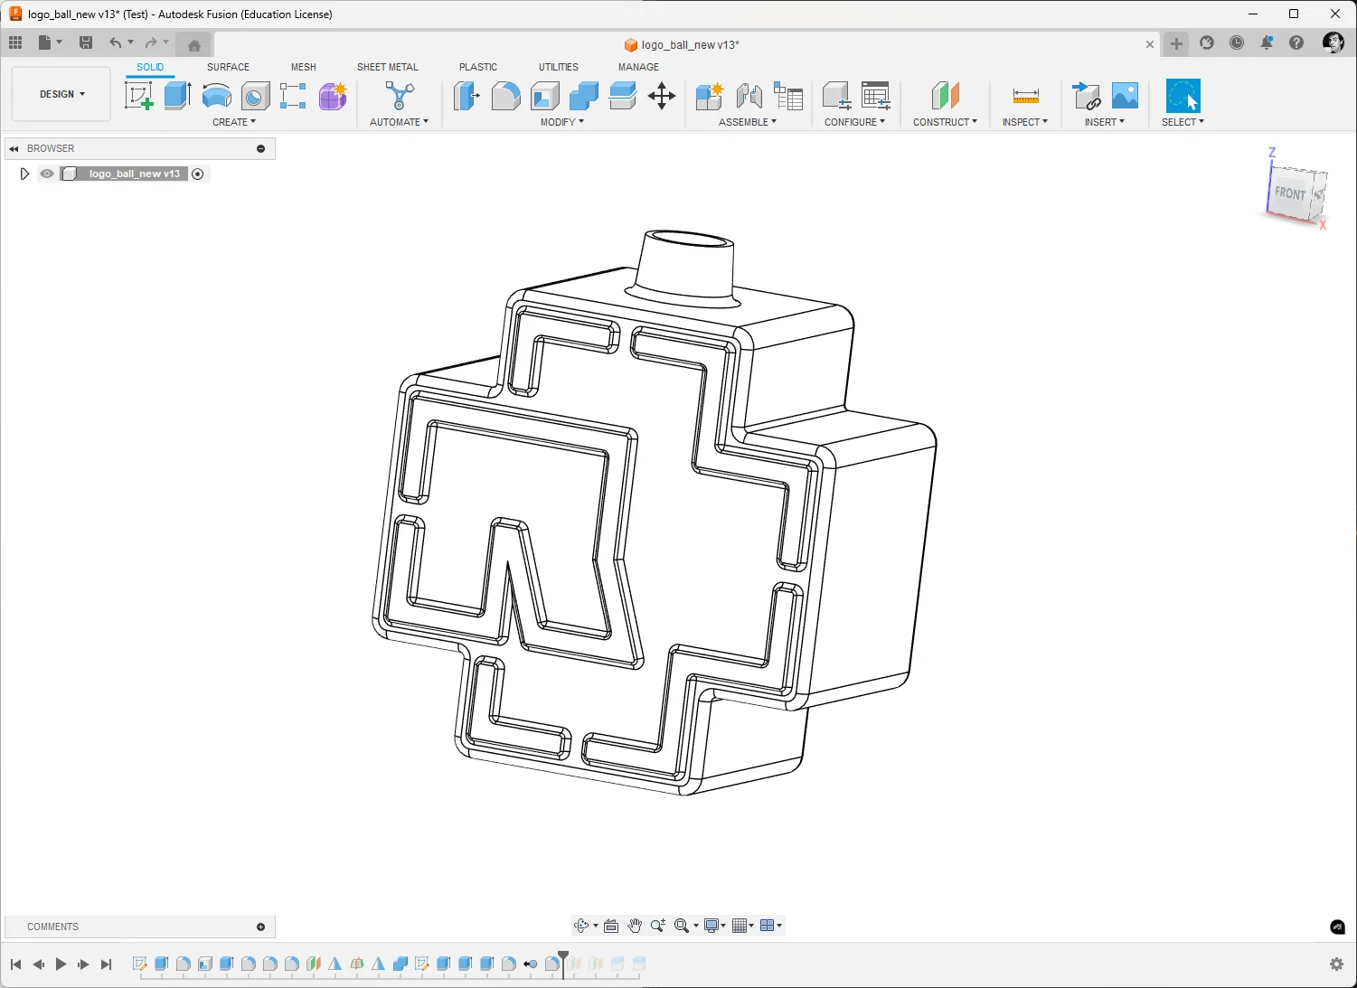1357x988 pixels.
Task: Switch to the SHEET METAL tab
Action: 388,67
